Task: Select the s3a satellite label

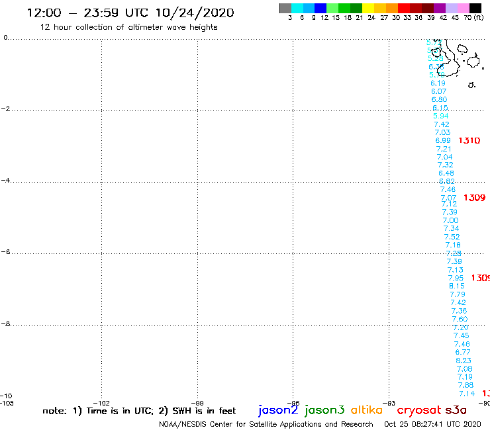Action: pyautogui.click(x=456, y=410)
